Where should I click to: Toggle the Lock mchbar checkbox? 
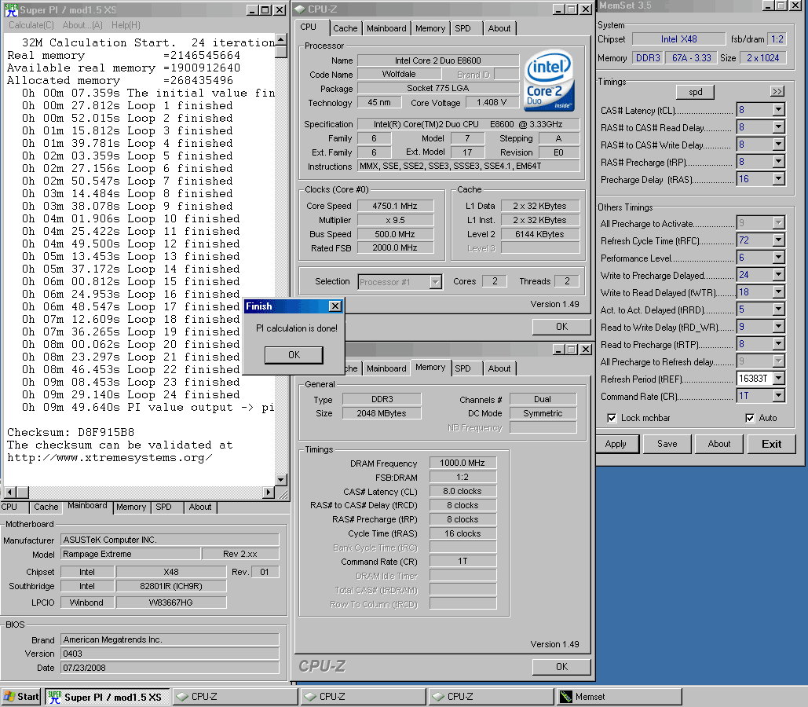pyautogui.click(x=612, y=418)
